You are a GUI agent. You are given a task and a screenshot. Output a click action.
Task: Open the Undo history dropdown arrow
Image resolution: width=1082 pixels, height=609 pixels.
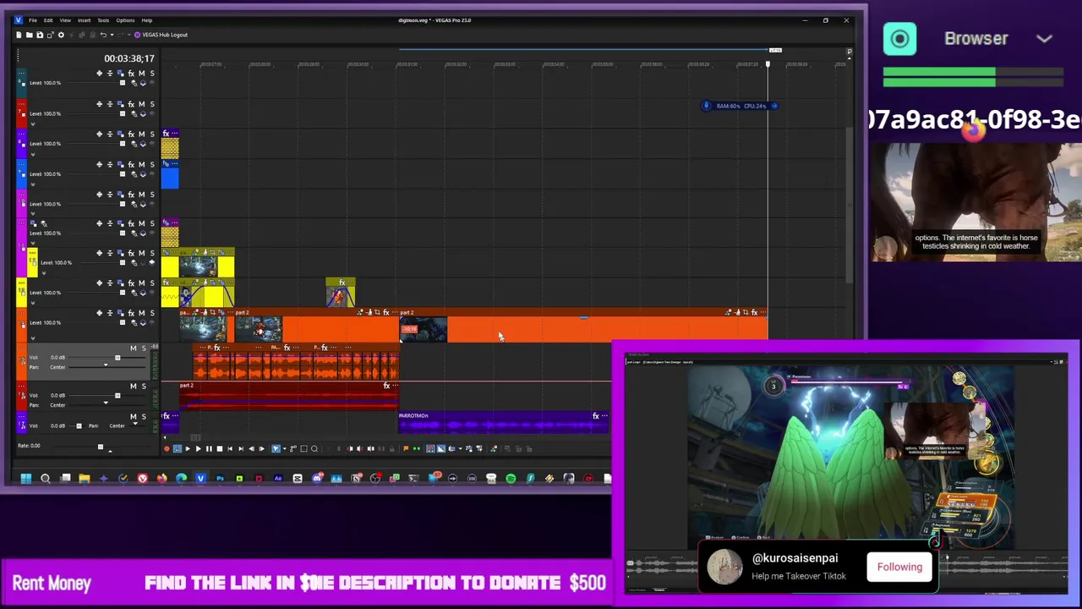112,35
